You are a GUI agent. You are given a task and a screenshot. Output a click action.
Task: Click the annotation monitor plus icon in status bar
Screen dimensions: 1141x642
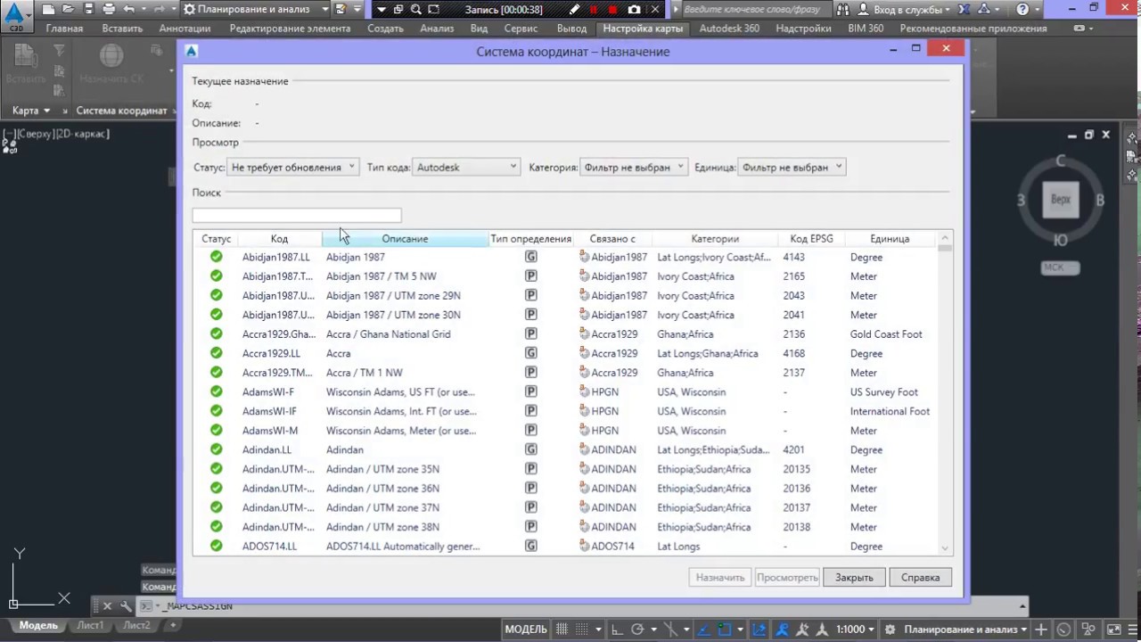tap(1041, 630)
